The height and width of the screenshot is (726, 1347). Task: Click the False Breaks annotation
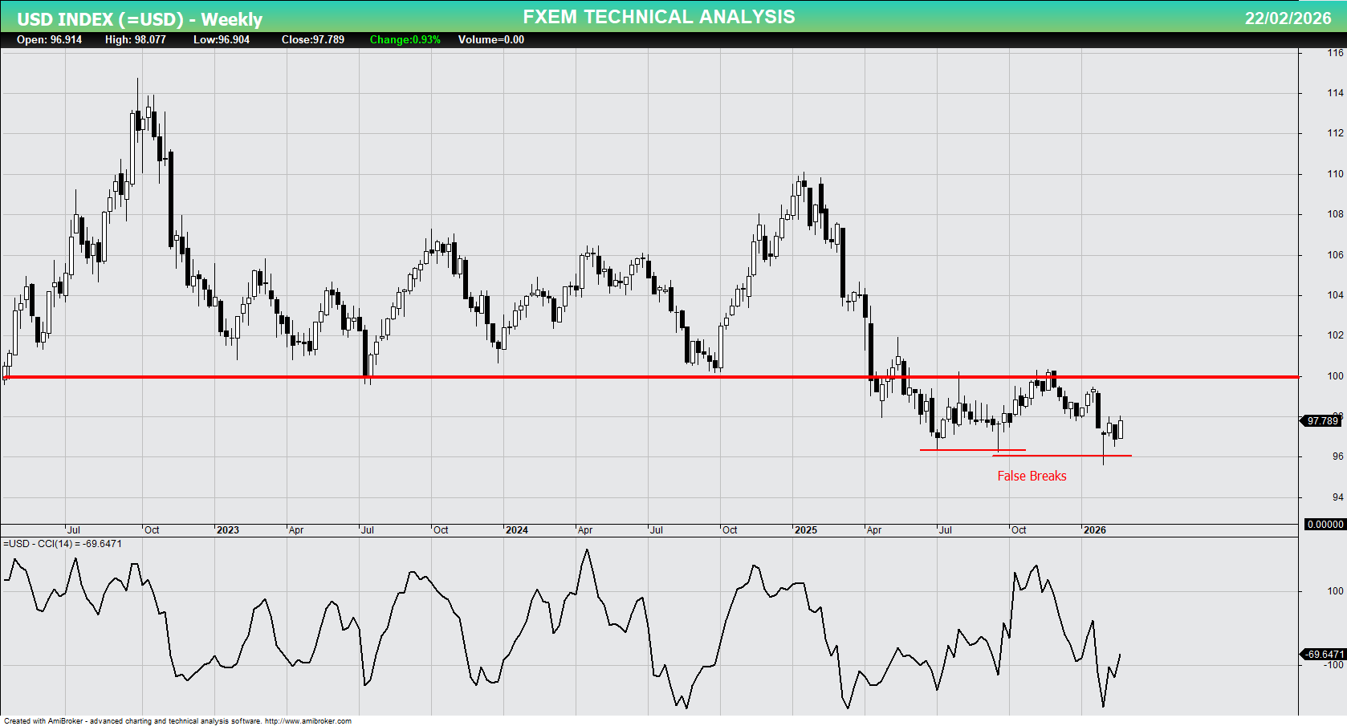[x=1031, y=476]
